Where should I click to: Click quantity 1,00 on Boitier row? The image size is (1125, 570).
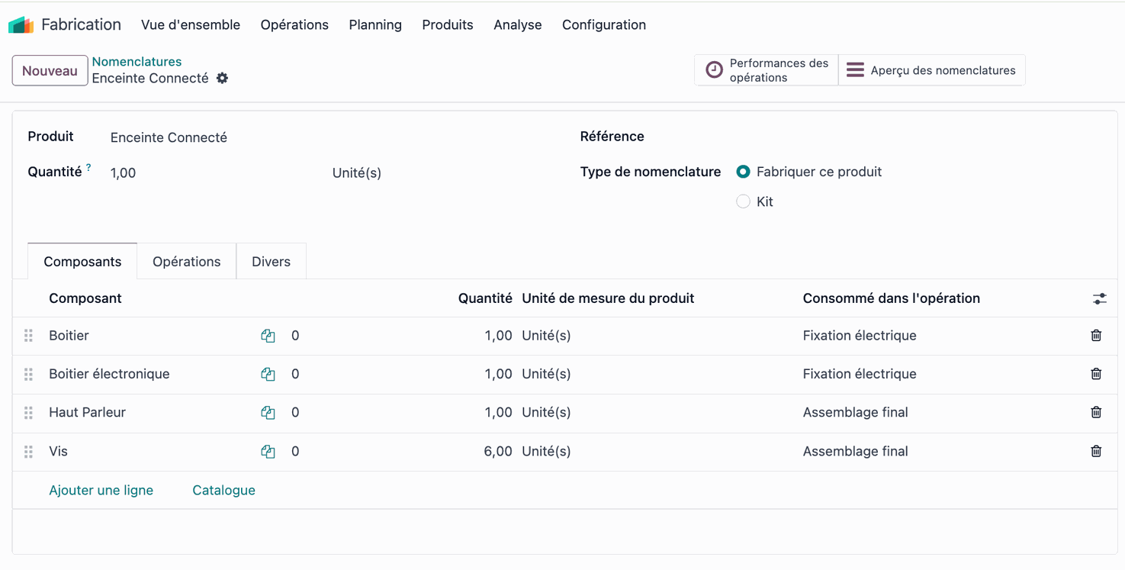coord(498,336)
